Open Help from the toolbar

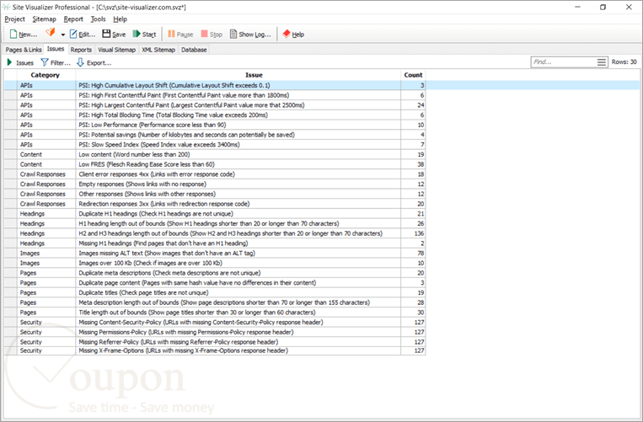pyautogui.click(x=293, y=35)
